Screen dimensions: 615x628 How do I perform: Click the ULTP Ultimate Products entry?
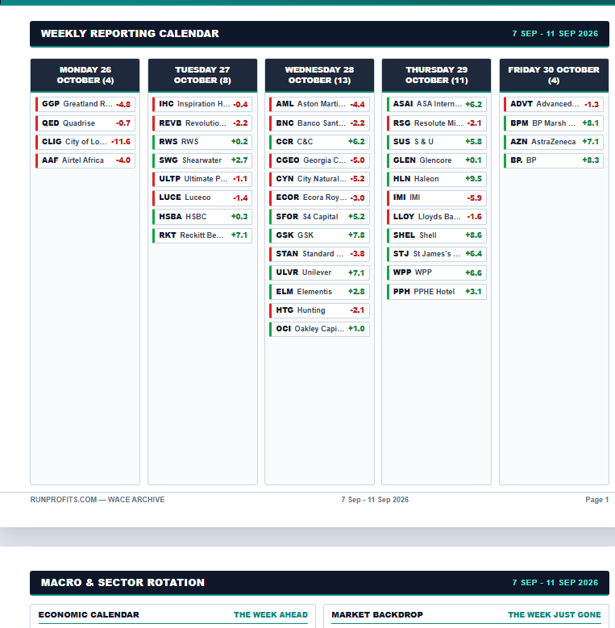202,179
